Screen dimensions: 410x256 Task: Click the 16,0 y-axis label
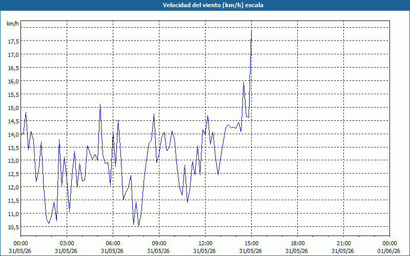click(x=14, y=81)
